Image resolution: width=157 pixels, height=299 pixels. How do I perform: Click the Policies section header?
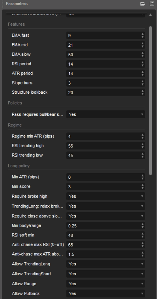tap(15, 103)
